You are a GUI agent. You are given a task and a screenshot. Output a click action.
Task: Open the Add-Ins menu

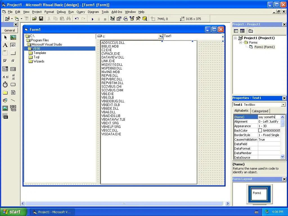[117, 12]
